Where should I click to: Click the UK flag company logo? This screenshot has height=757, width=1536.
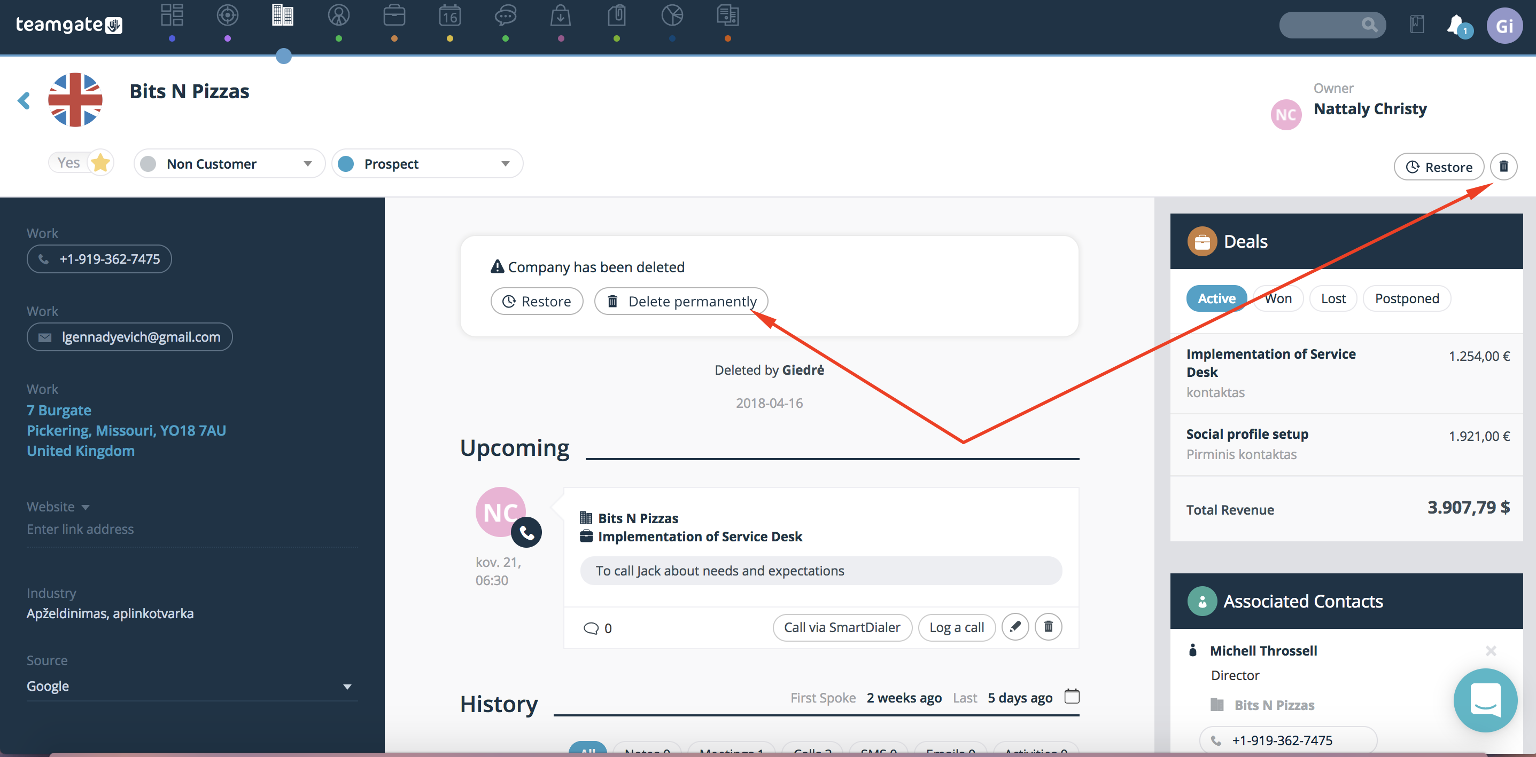(x=75, y=100)
